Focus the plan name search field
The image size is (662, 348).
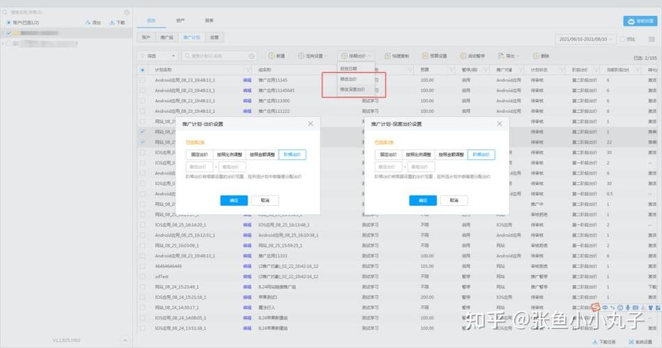tap(219, 56)
